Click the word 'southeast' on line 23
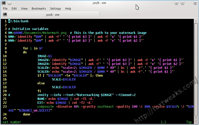 click(105, 107)
